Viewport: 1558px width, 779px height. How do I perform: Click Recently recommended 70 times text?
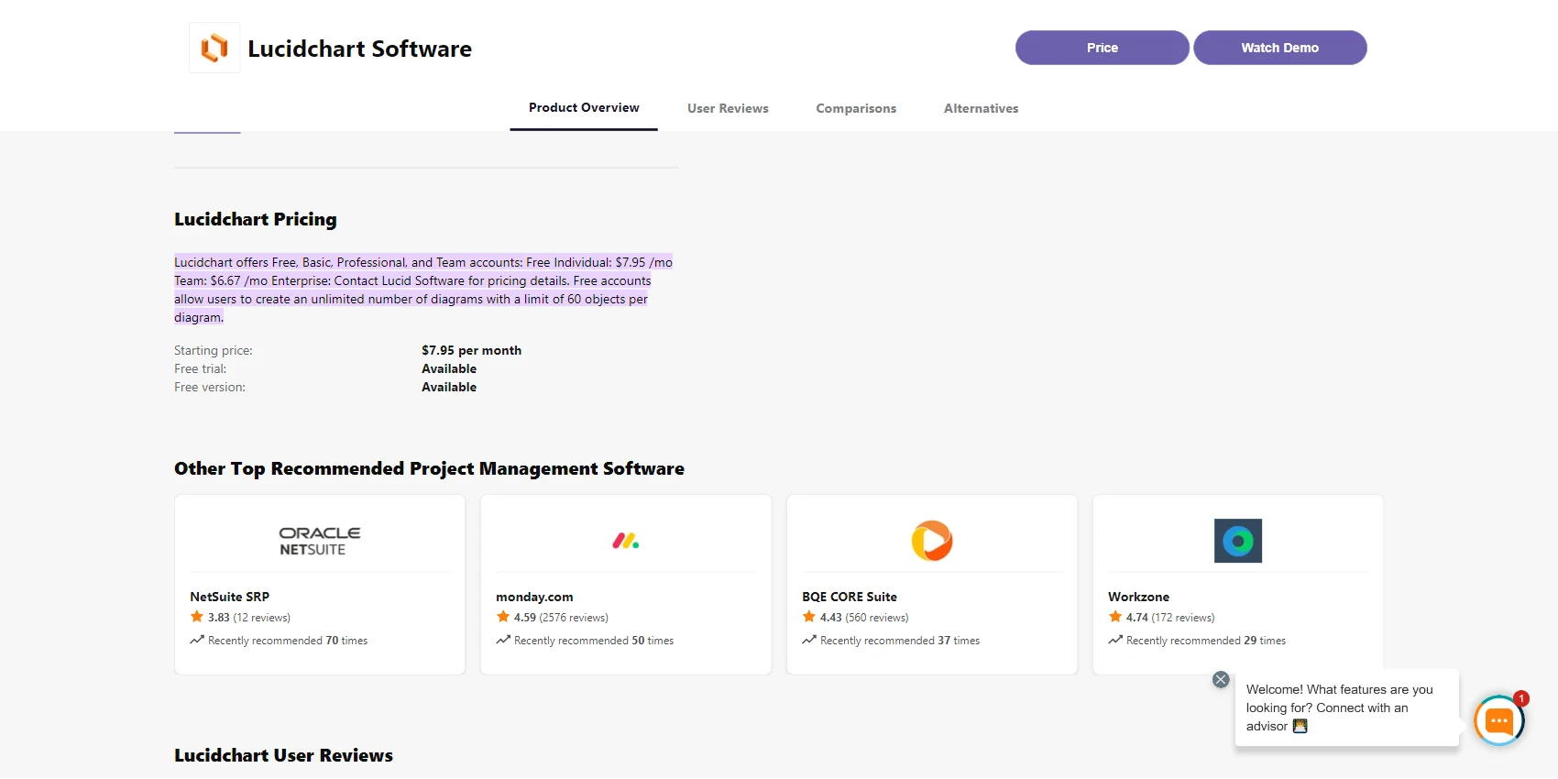click(288, 641)
